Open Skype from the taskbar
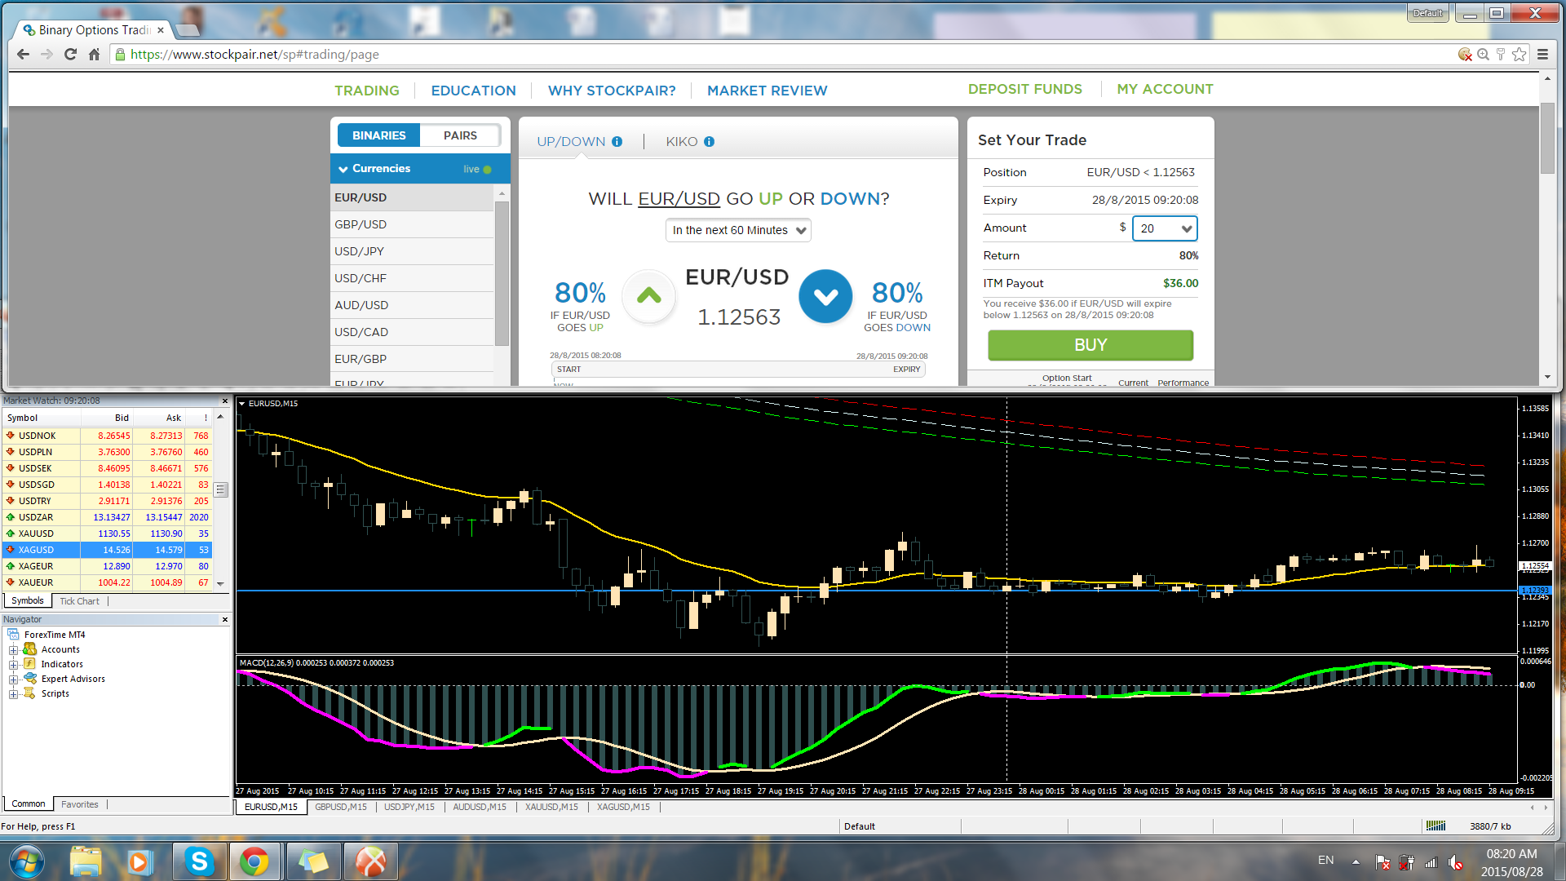This screenshot has width=1566, height=881. tap(199, 861)
